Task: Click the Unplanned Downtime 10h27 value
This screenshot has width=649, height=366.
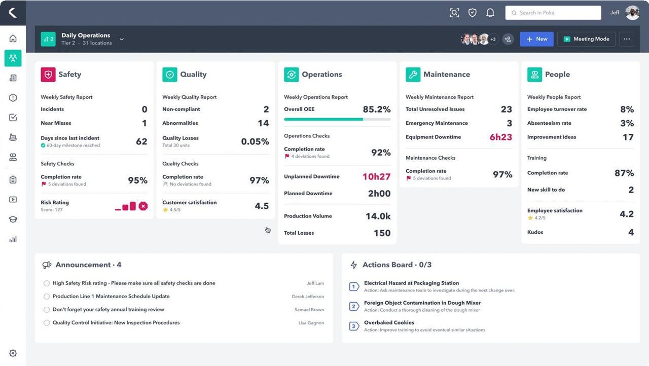Action: pos(376,176)
